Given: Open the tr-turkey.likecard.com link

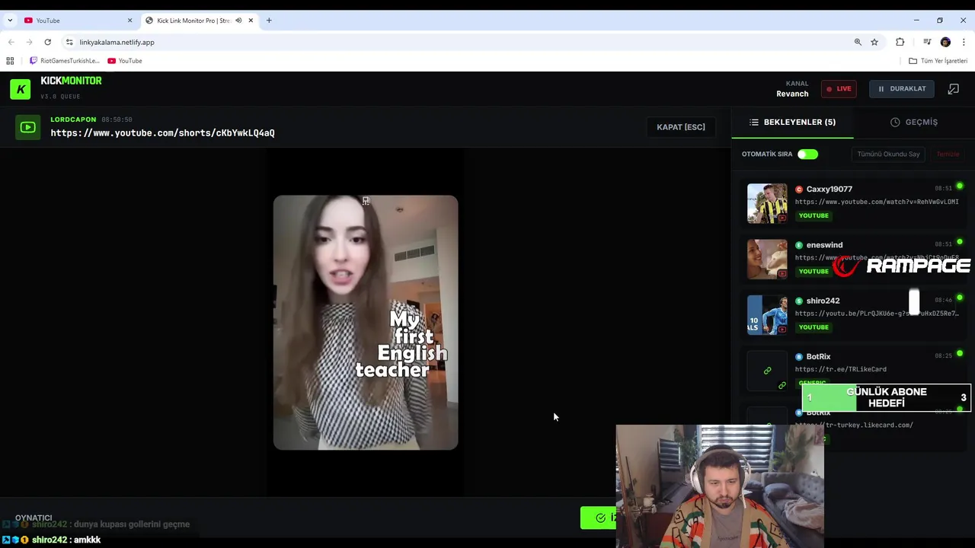Looking at the screenshot, I should tap(854, 425).
